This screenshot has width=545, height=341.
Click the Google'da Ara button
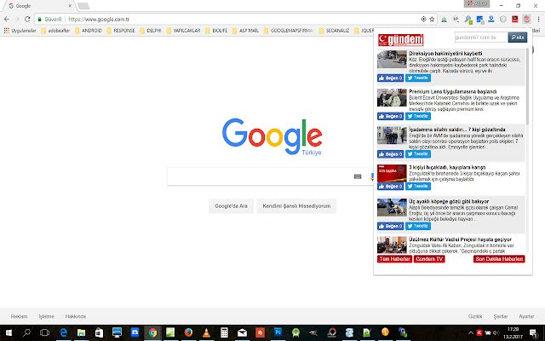click(x=231, y=206)
